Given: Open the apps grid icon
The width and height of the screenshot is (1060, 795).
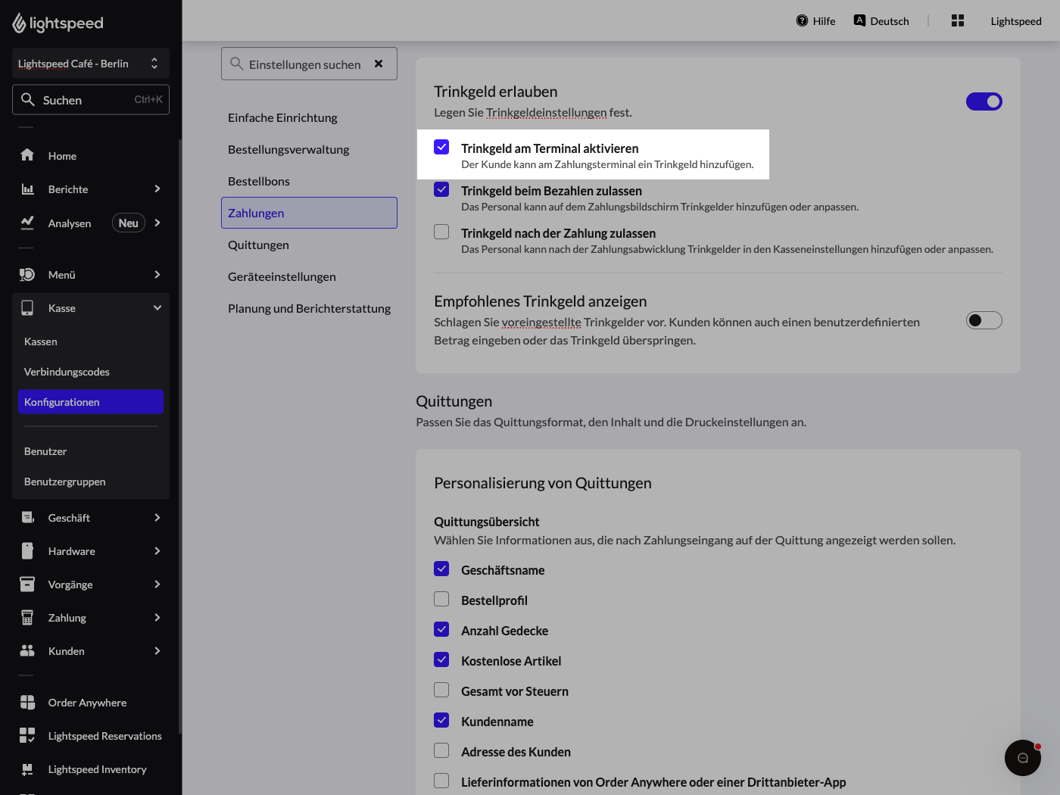Looking at the screenshot, I should (958, 20).
